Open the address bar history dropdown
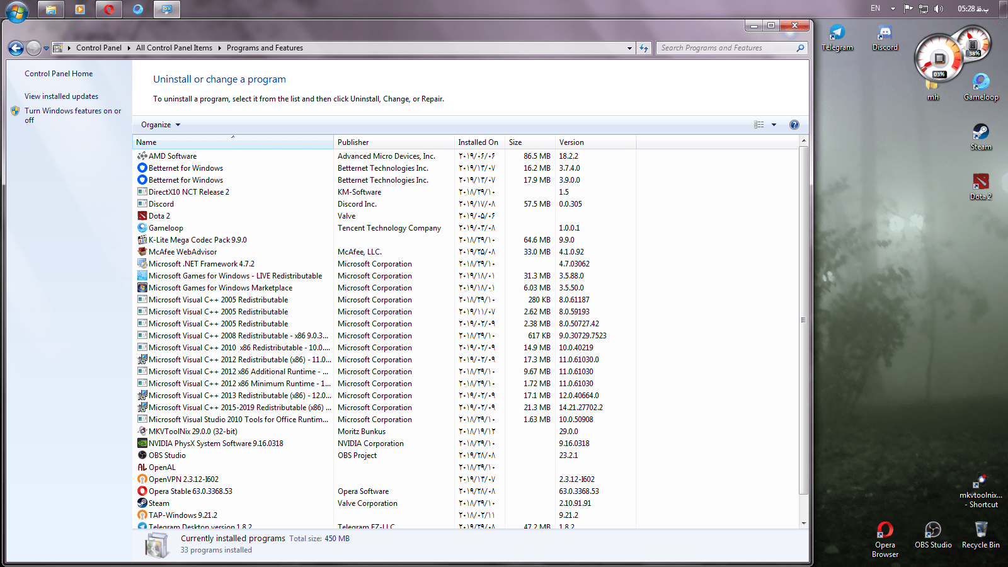The image size is (1008, 567). [x=629, y=48]
